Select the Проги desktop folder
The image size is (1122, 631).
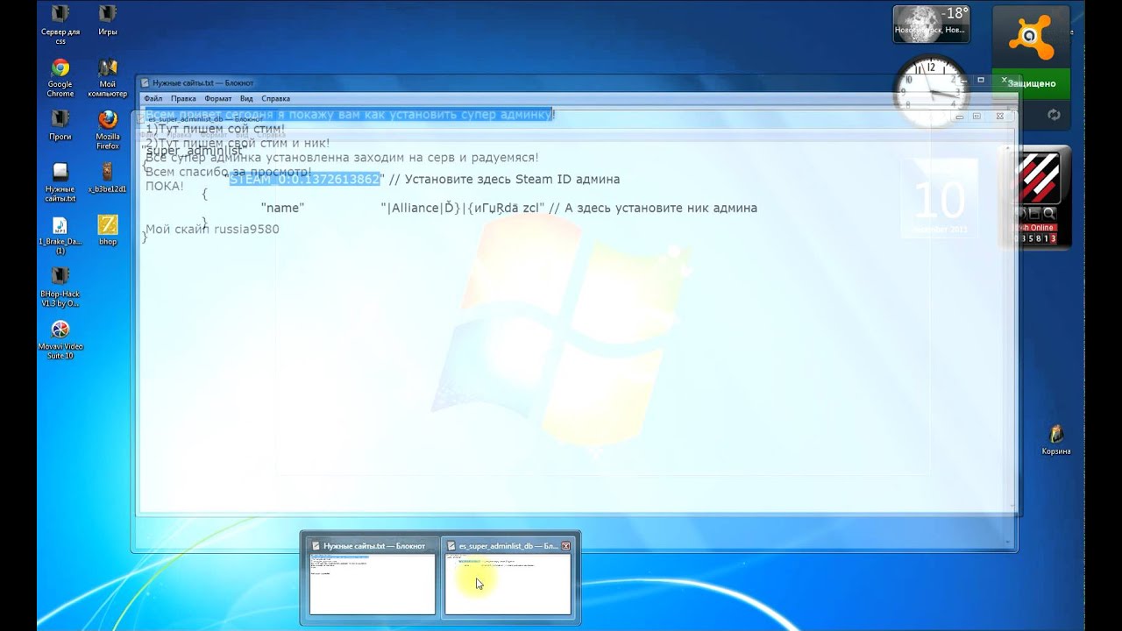pos(60,124)
